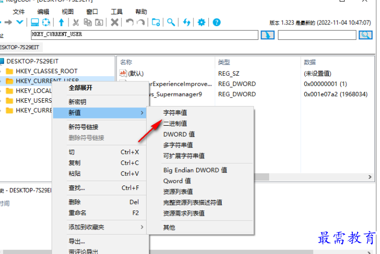Open settings with the gear icon
The image size is (380, 254).
tap(201, 22)
